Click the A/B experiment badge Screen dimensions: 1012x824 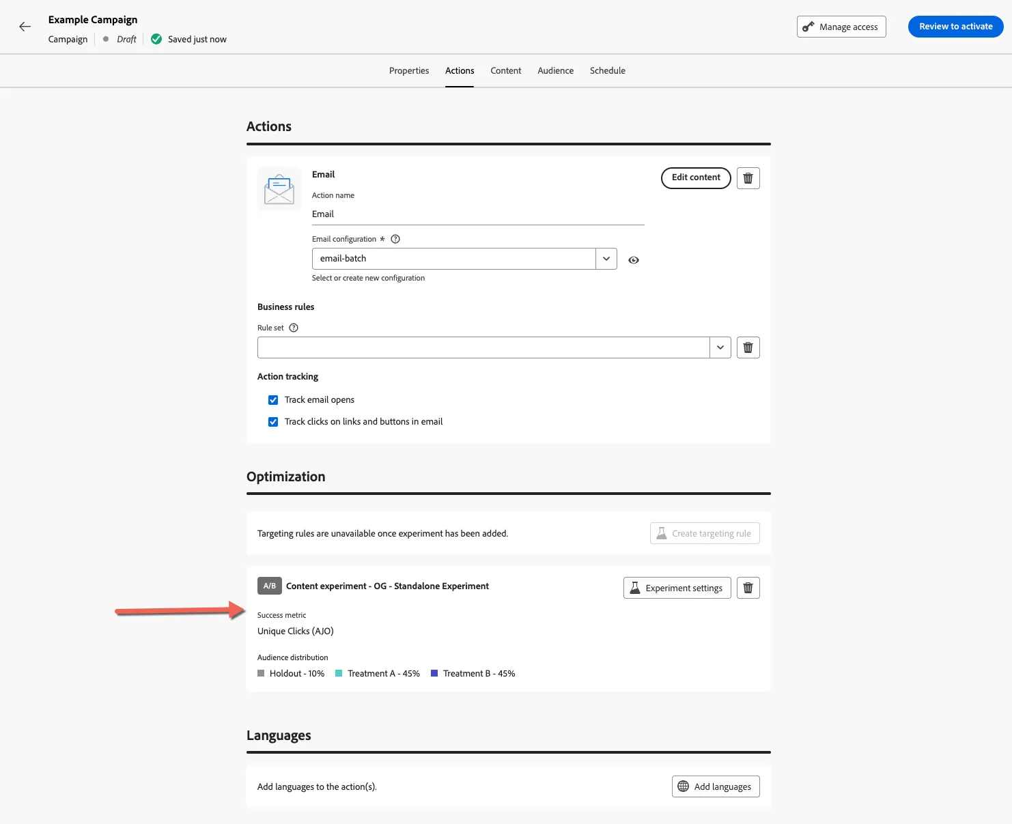[270, 586]
